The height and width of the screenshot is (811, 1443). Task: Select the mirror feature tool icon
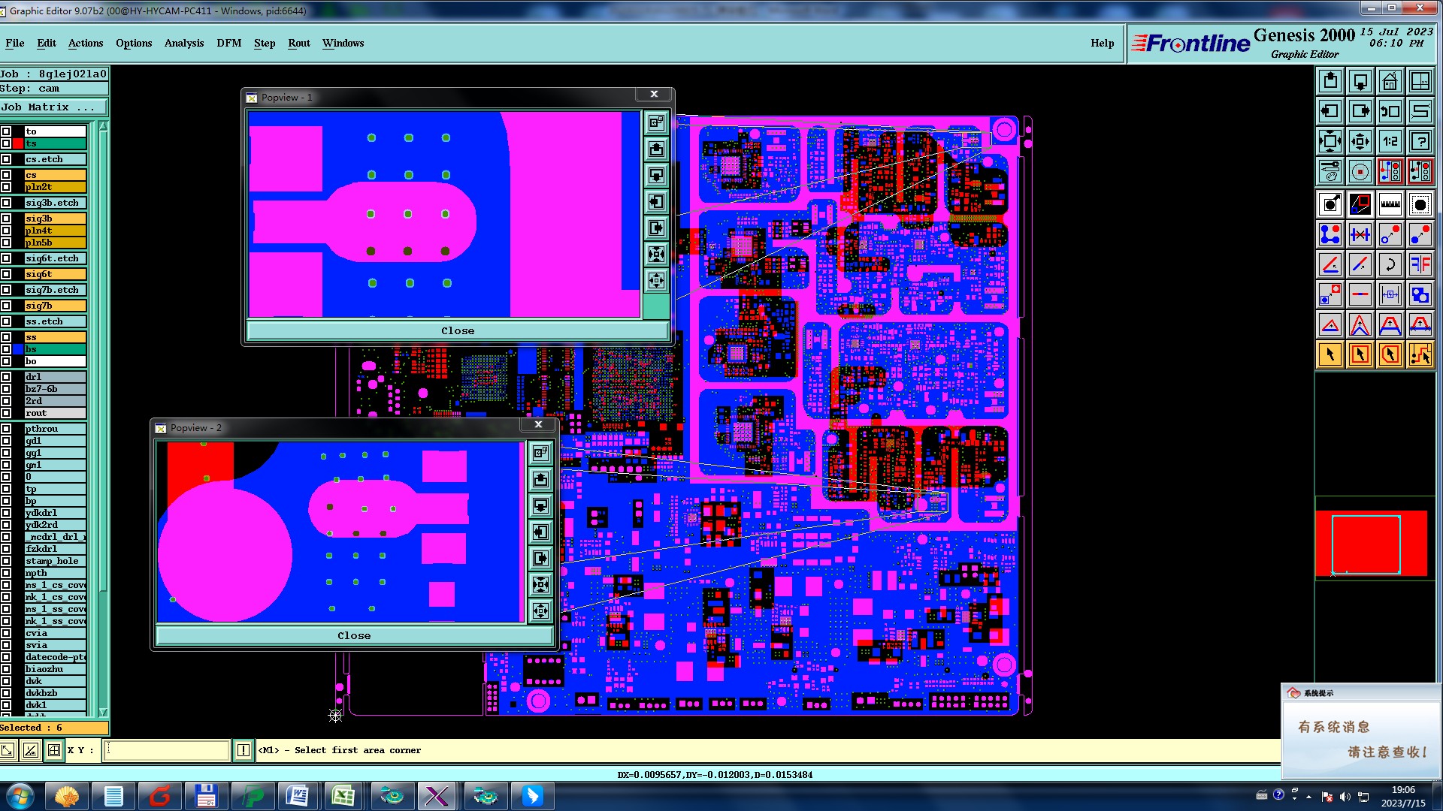tap(1420, 264)
